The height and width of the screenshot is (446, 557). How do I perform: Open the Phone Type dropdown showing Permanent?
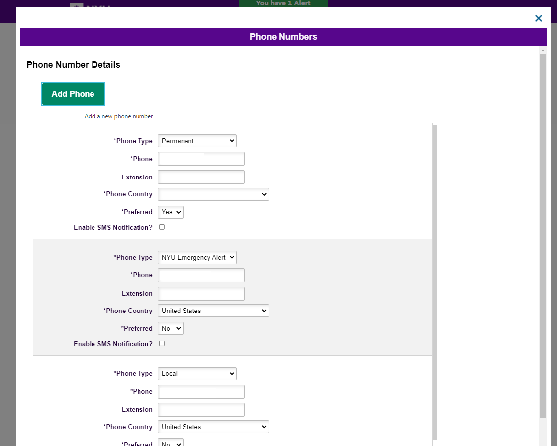197,141
